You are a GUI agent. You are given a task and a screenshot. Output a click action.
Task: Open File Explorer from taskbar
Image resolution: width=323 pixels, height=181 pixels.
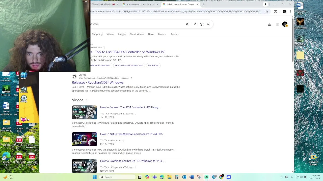[x=169, y=177]
